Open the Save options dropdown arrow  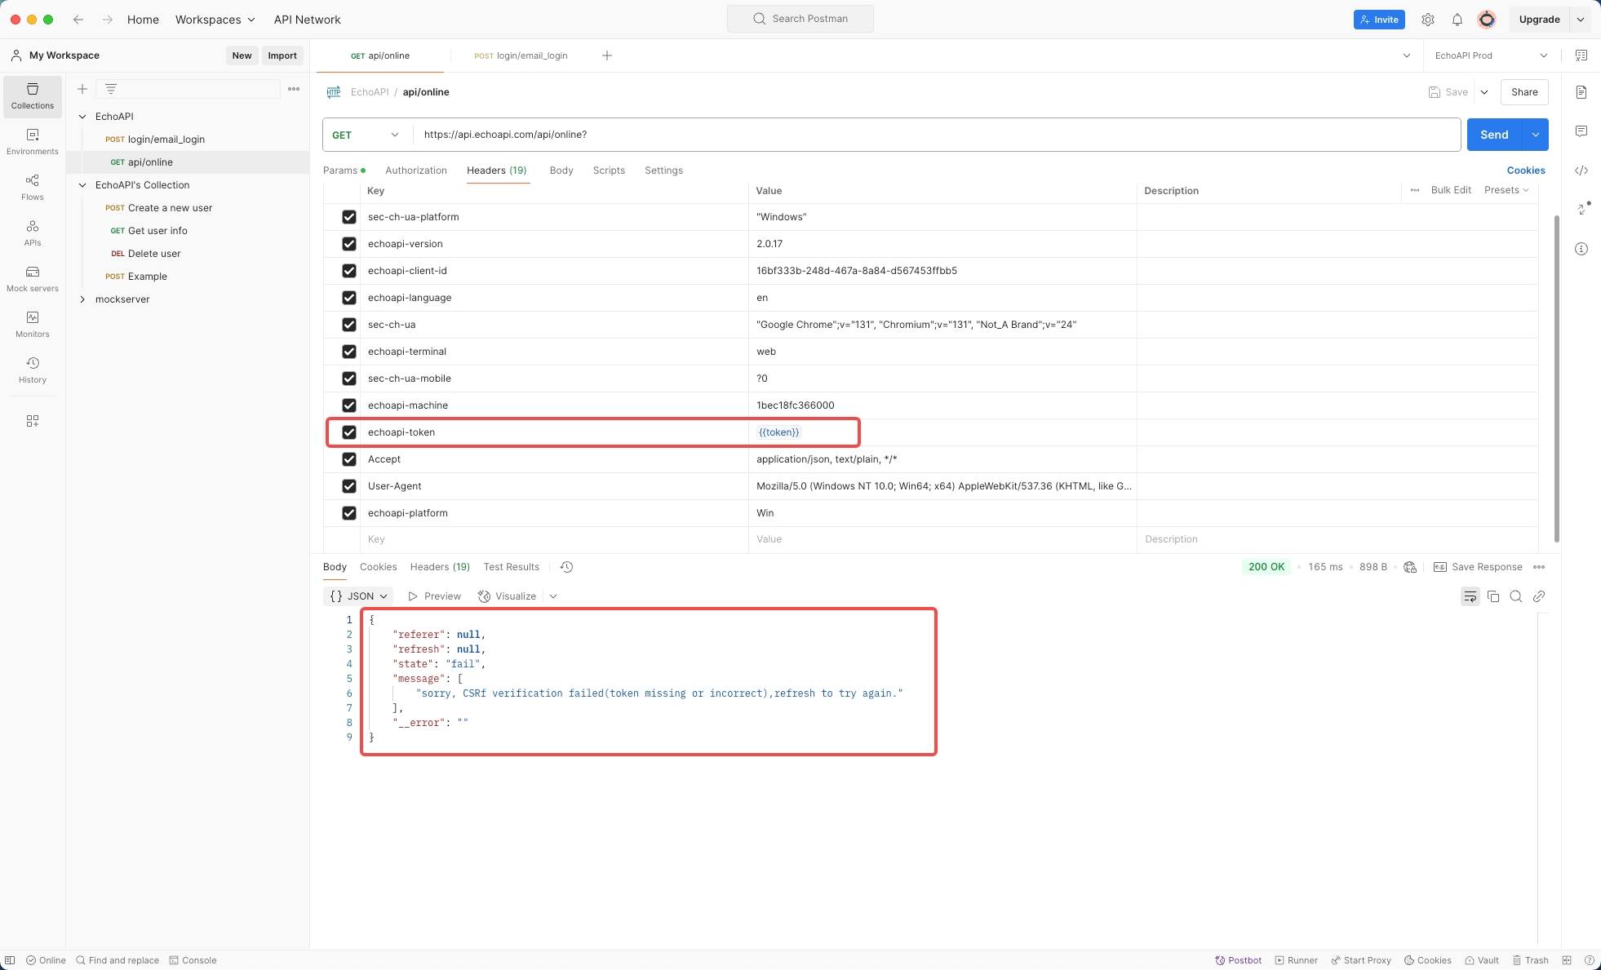pyautogui.click(x=1484, y=92)
